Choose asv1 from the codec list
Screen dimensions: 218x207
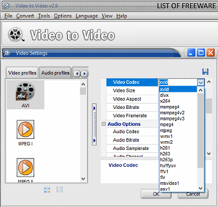[178, 189]
